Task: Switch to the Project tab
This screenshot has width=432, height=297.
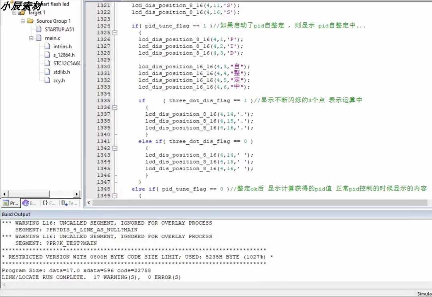Action: (x=11, y=203)
